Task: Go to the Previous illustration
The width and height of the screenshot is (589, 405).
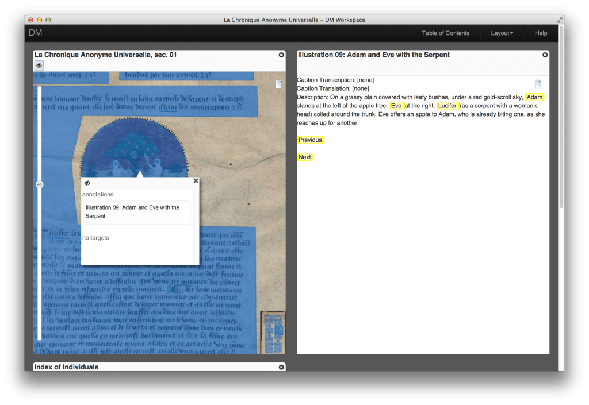Action: pyautogui.click(x=310, y=140)
